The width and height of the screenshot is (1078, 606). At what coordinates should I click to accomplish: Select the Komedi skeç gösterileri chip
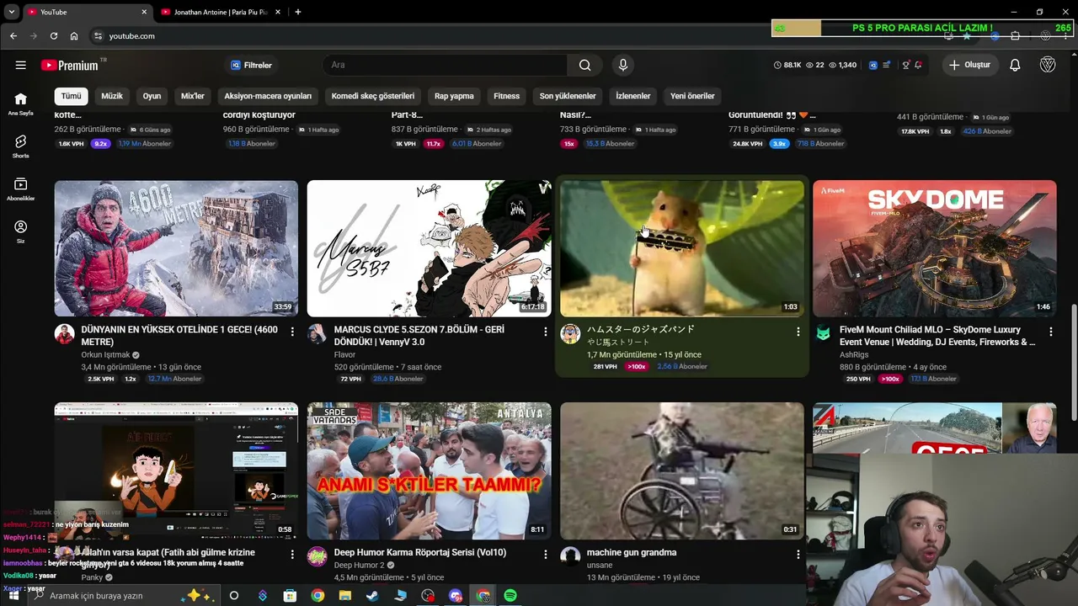(x=373, y=96)
